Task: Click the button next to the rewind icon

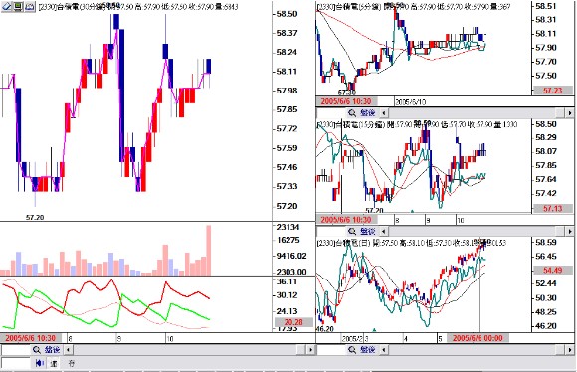Action: [x=54, y=364]
